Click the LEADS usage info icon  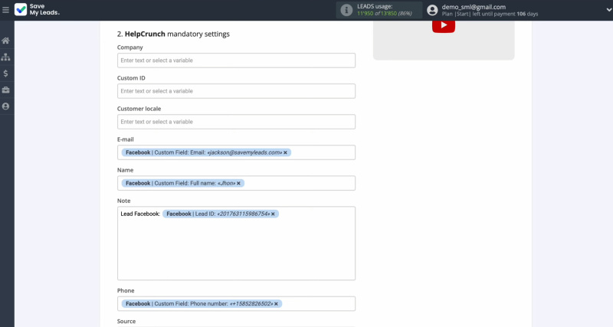346,10
